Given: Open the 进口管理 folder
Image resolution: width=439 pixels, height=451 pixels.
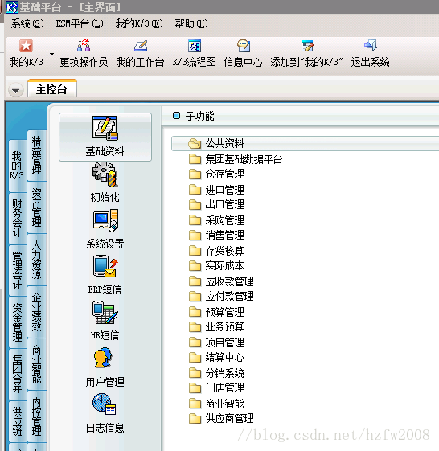Looking at the screenshot, I should tap(216, 190).
